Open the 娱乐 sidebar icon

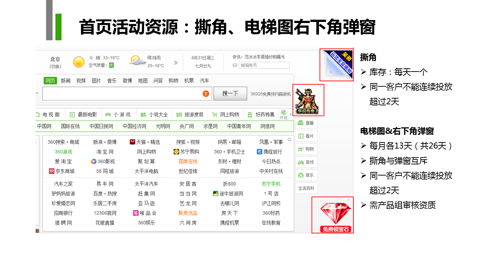pos(301,176)
